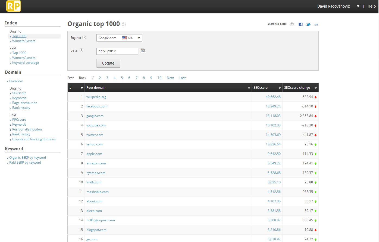Expand the David Radovanovic user menu arrow

point(358,6)
